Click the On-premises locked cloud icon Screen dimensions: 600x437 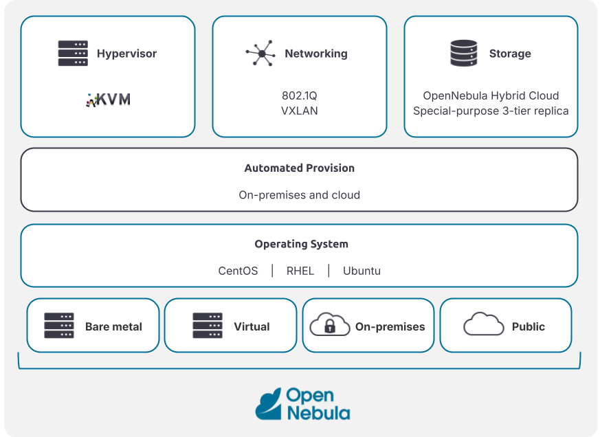point(330,324)
